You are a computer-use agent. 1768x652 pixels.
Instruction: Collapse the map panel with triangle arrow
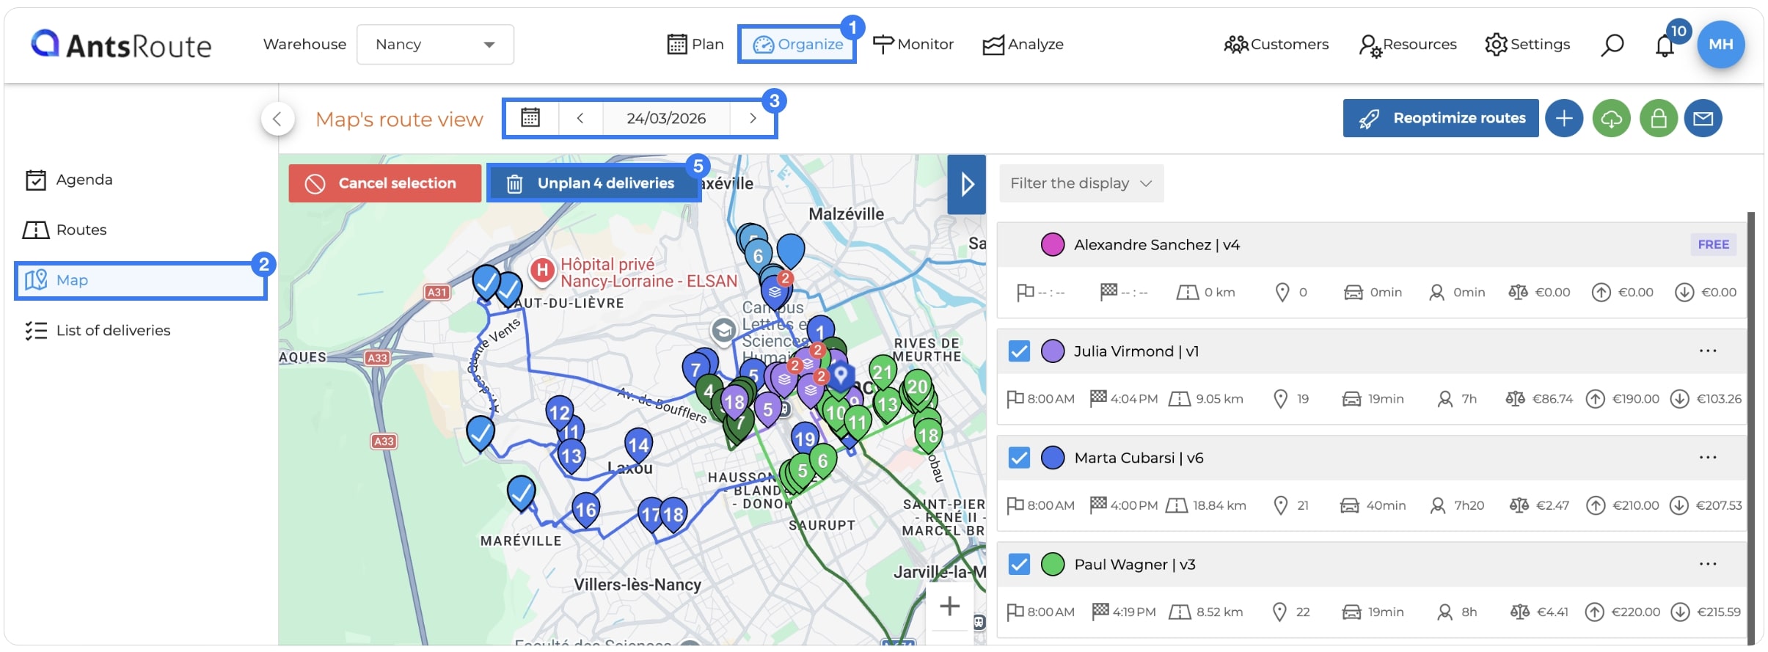point(966,184)
